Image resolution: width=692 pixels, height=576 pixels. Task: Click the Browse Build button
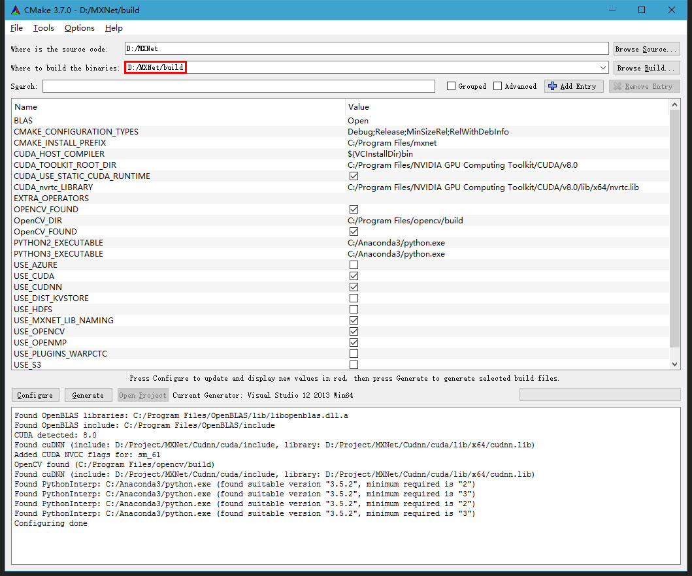pyautogui.click(x=646, y=68)
